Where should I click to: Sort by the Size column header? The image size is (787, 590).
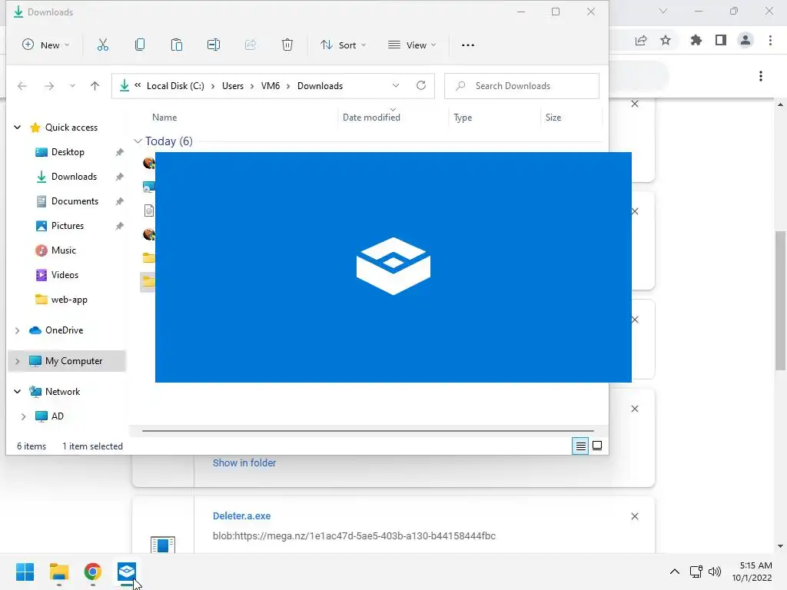coord(553,118)
